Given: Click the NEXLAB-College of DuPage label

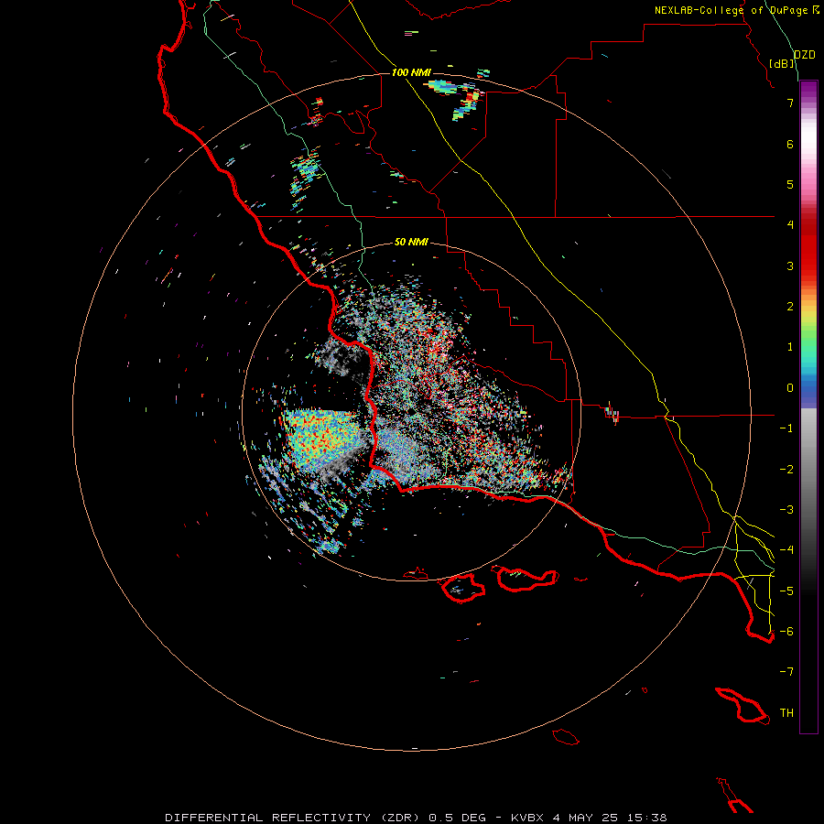Looking at the screenshot, I should (737, 10).
